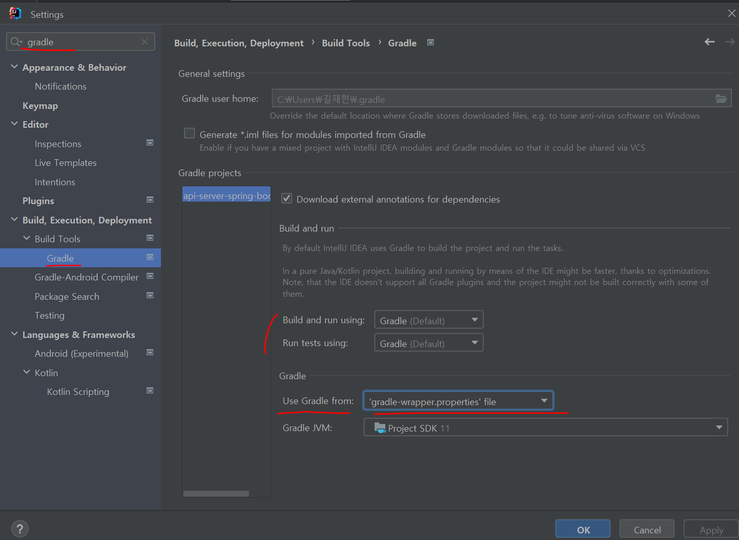Click the back navigation arrow
The width and height of the screenshot is (739, 540).
pos(709,42)
